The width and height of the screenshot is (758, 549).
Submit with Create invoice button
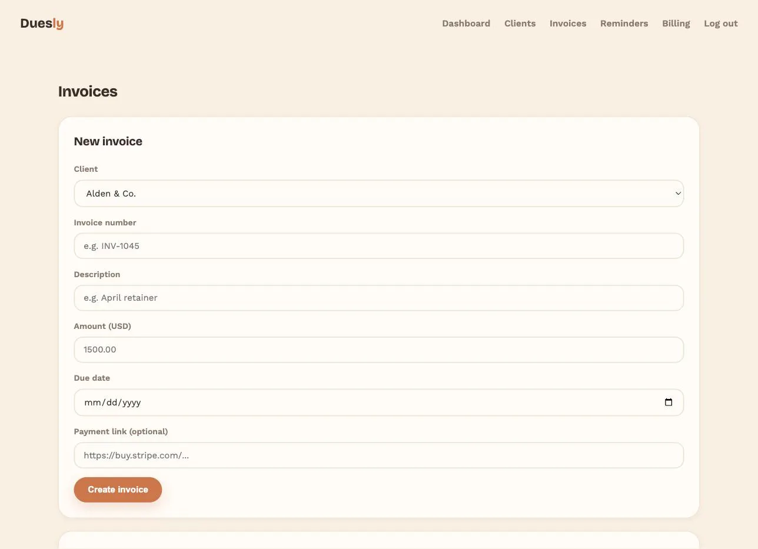pos(118,490)
